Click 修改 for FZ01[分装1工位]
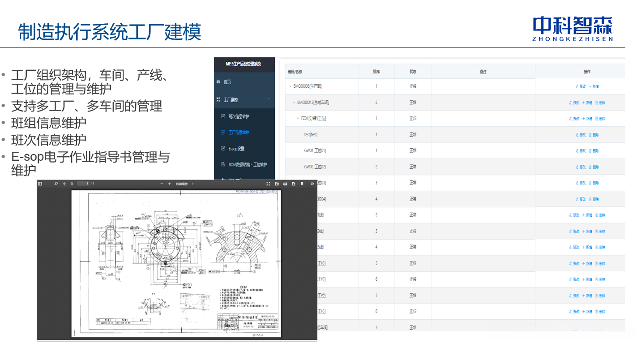Image resolution: width=637 pixels, height=343 pixels. [x=574, y=119]
